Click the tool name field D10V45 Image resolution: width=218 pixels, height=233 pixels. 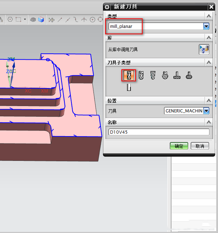pos(159,132)
